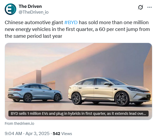Follow the #BYD hashtag
The image size is (157, 140).
71,23
